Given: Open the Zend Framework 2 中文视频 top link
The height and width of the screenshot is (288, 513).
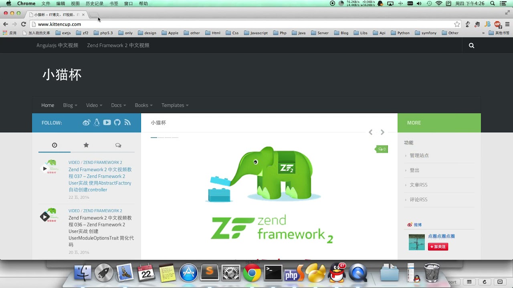Looking at the screenshot, I should (x=118, y=46).
